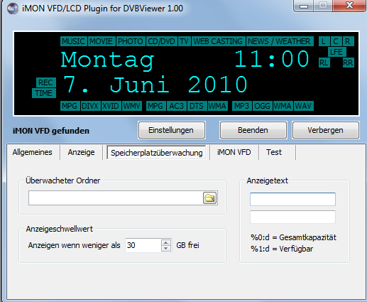Click the XVID codec indicator
Screen dimensions: 367x302
111,106
